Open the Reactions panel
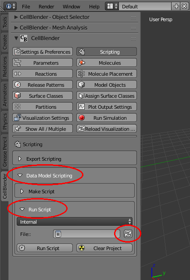 43,74
